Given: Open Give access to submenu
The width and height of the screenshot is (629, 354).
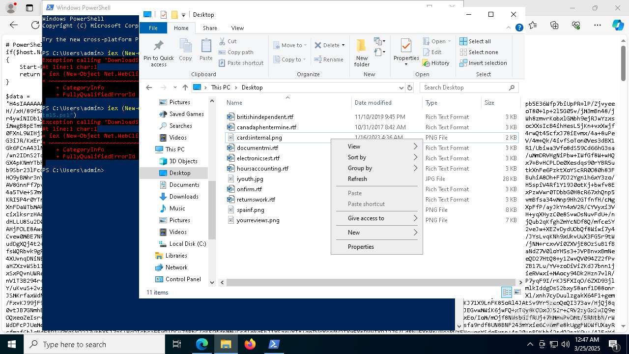Looking at the screenshot, I should pos(377,218).
